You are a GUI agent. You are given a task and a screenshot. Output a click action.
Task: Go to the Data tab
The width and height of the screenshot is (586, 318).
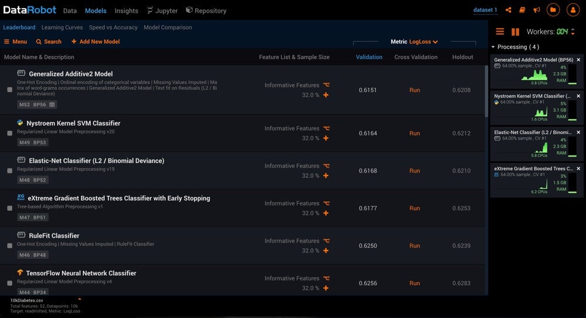click(x=70, y=11)
